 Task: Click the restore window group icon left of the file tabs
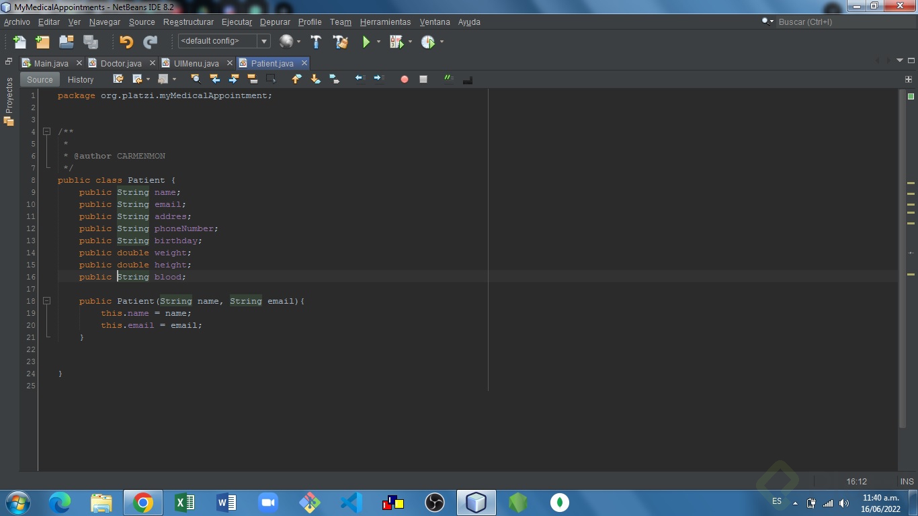[9, 61]
